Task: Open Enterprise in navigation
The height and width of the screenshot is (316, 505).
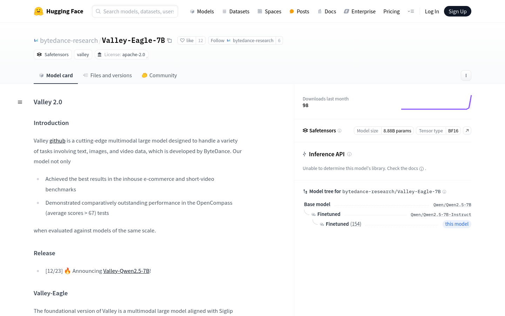Action: click(359, 11)
